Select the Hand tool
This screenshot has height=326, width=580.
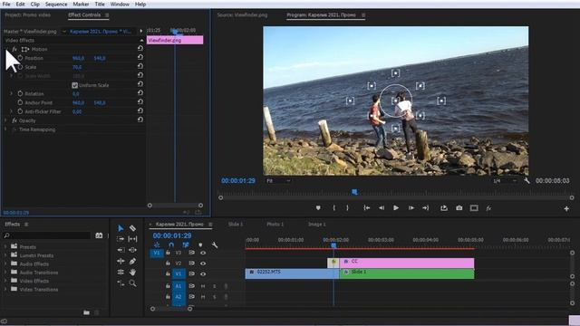(132, 273)
